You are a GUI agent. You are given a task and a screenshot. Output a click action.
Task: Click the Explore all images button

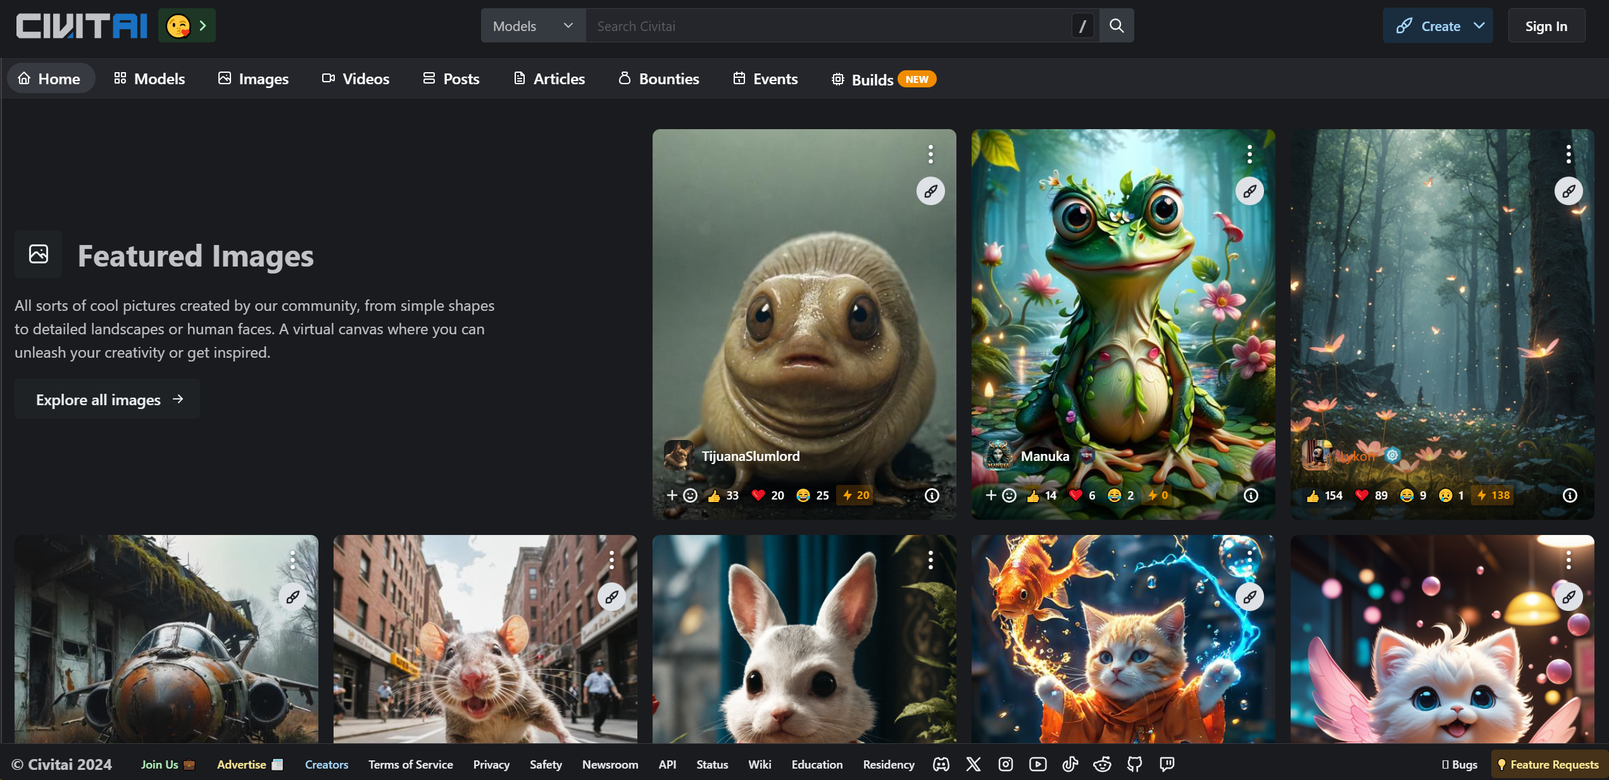pos(107,399)
